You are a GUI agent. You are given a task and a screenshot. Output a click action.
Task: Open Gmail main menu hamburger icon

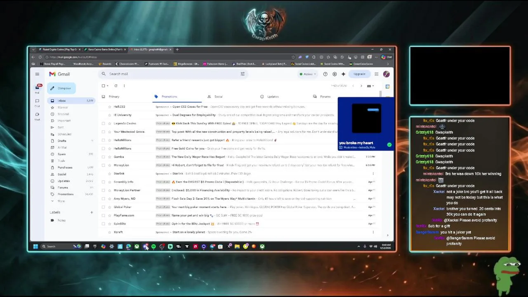37,74
